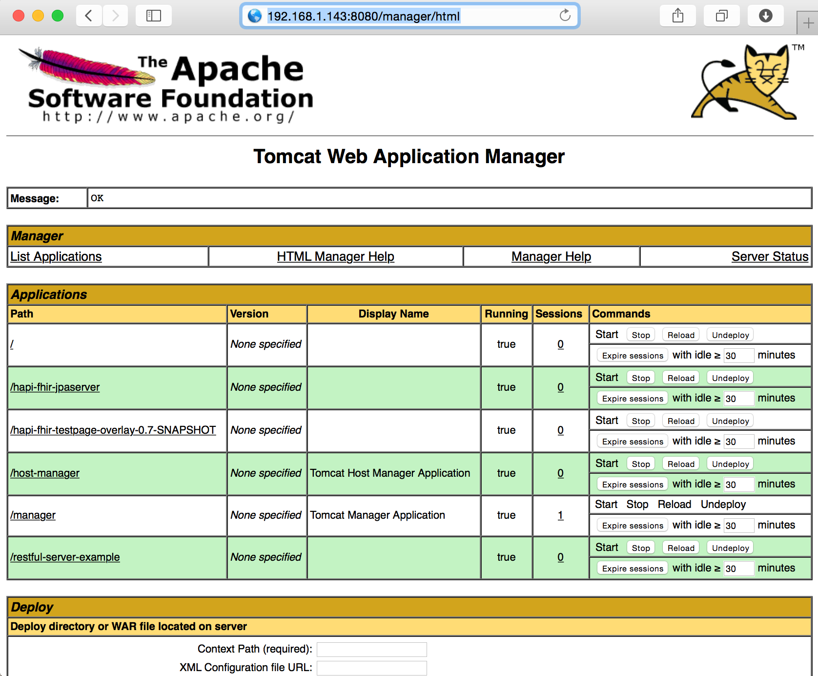Viewport: 818px width, 676px height.
Task: Reload the /restful-server-example application
Action: tap(681, 548)
